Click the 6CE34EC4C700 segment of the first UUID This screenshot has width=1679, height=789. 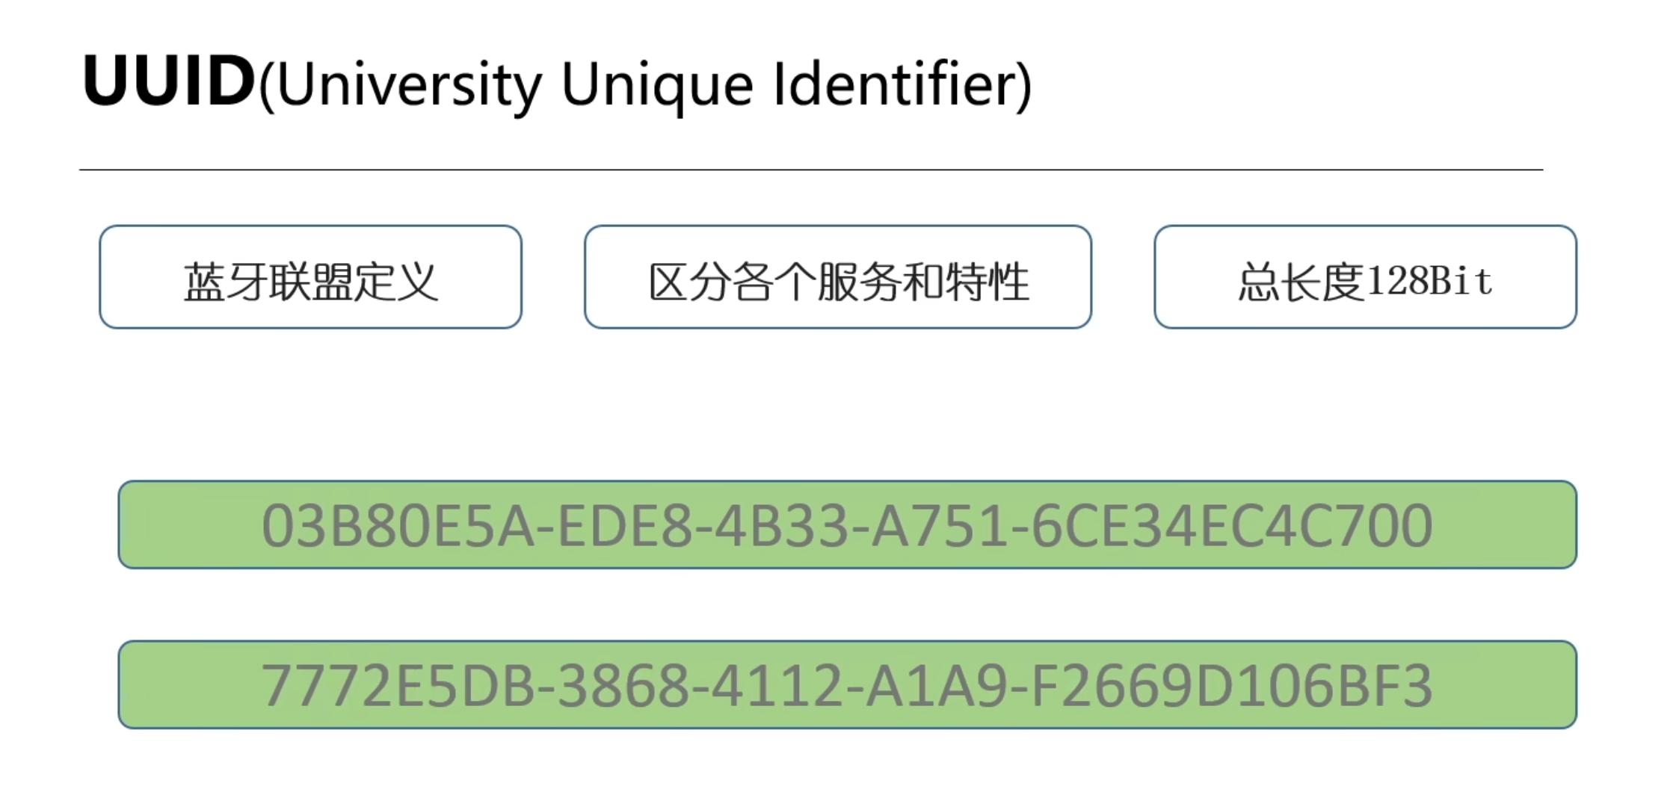(1231, 526)
